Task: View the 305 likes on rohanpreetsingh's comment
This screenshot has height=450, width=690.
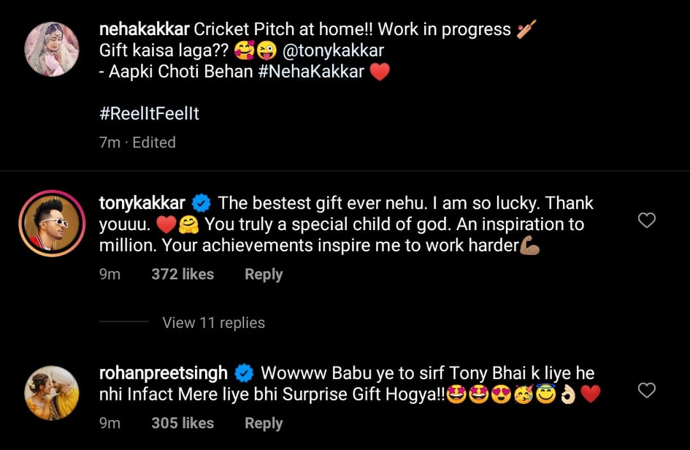Action: [183, 423]
